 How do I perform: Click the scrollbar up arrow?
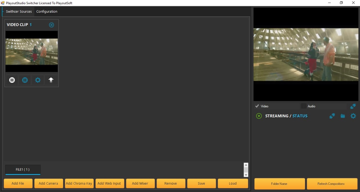[x=246, y=165]
